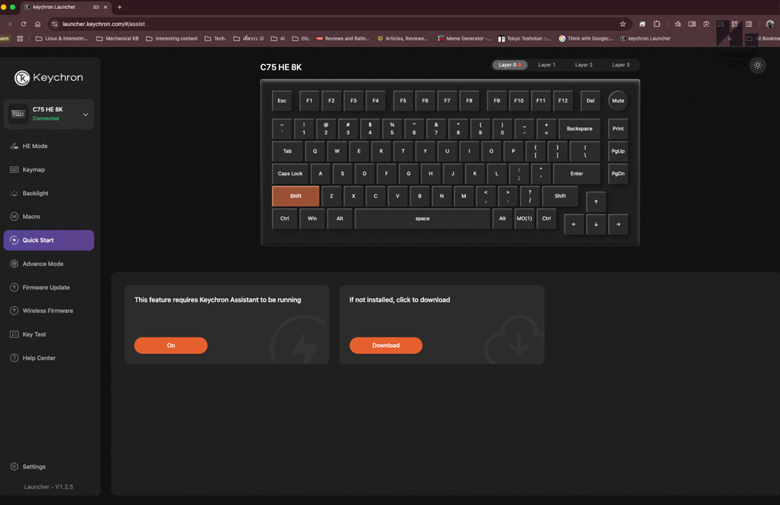780x505 pixels.
Task: Turn Keychron Assistant On
Action: pos(171,345)
